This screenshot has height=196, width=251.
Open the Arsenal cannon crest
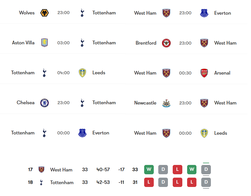[204, 73]
